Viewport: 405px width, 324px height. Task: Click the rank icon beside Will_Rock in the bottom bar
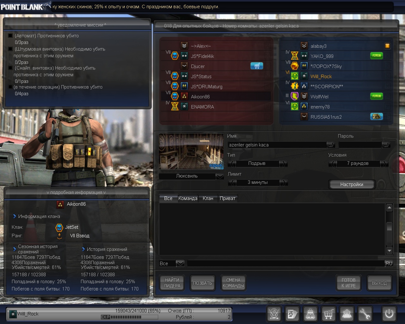tap(13, 314)
